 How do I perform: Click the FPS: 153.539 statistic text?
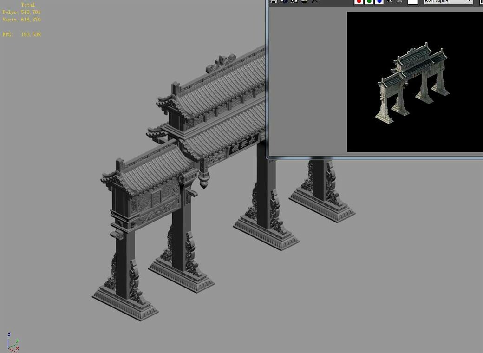pos(21,34)
